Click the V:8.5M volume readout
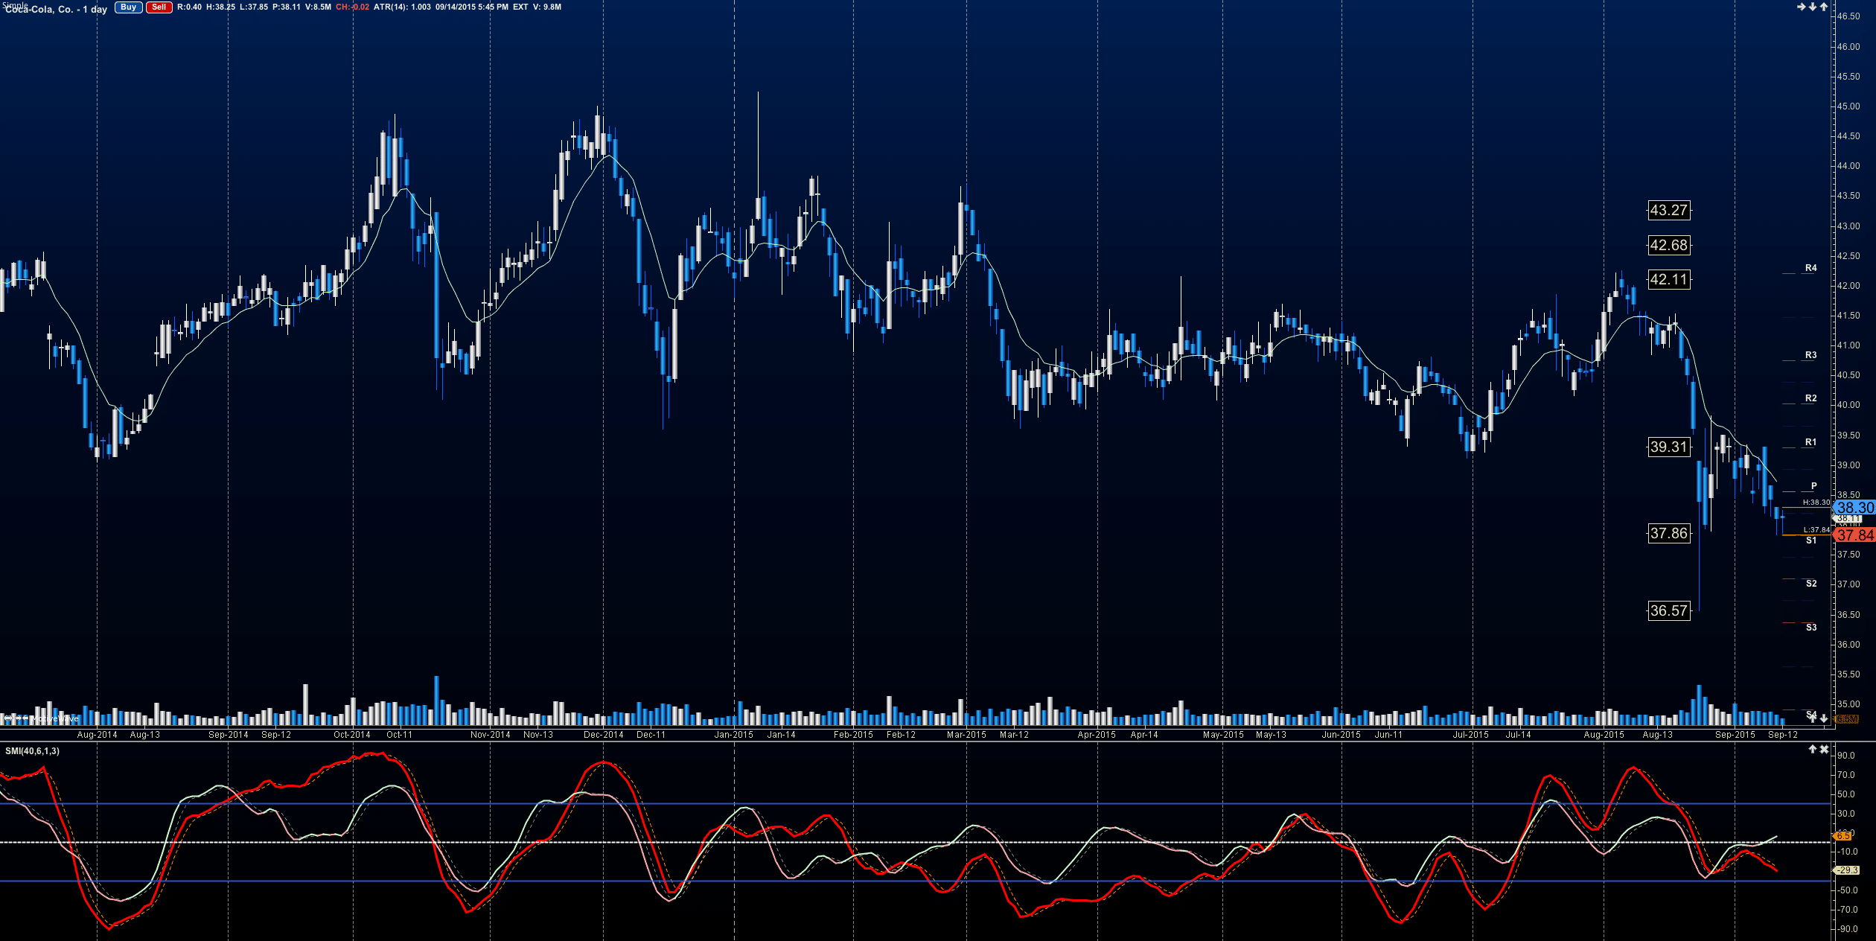This screenshot has width=1876, height=941. (x=318, y=7)
